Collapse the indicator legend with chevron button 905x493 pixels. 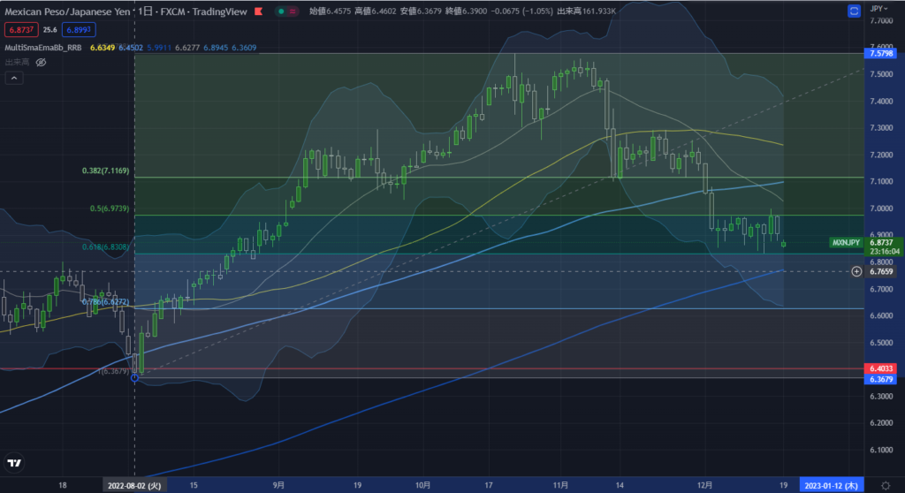[14, 79]
